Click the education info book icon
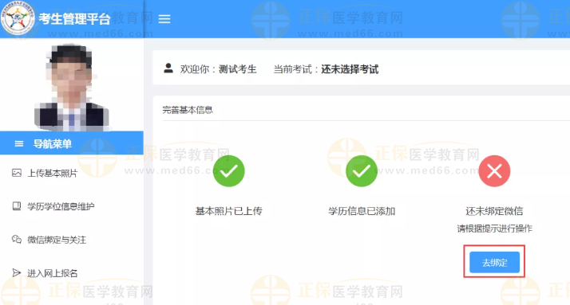 point(17,206)
